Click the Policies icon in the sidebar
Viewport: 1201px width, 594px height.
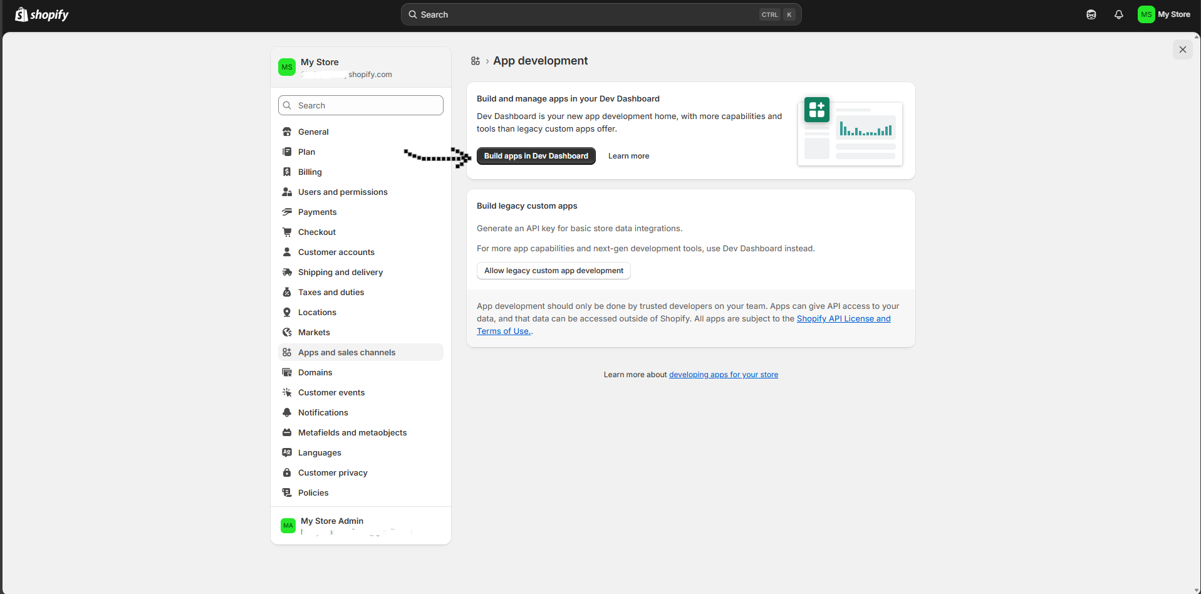[287, 492]
